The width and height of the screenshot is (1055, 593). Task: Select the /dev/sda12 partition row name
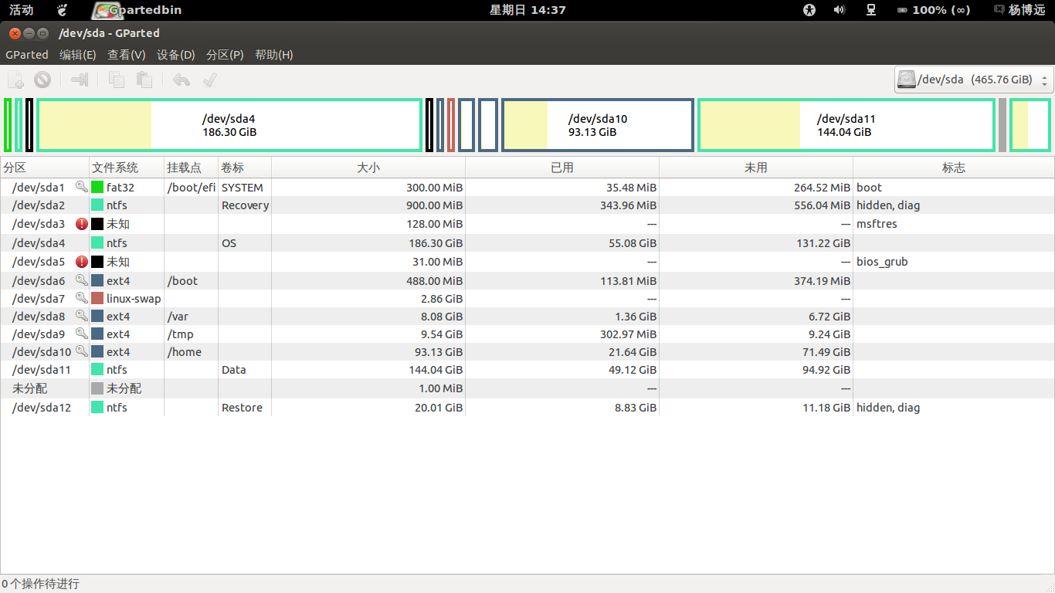(x=42, y=408)
